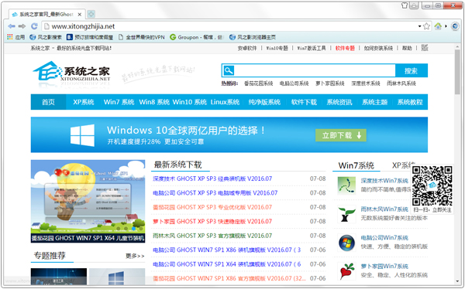
Task: Click hot keyword 雨林木风系统
Action: (x=401, y=83)
